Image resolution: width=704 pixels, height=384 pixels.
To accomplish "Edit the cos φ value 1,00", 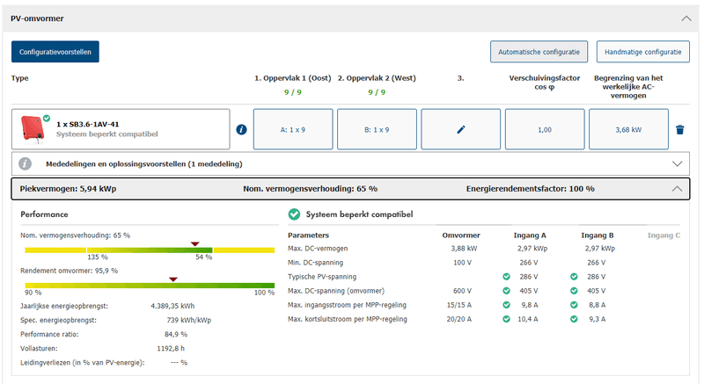I will tap(545, 129).
